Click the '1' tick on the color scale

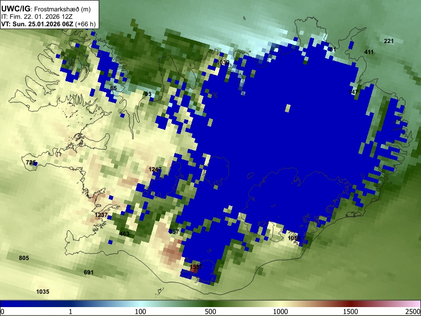[70, 312]
